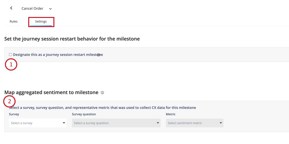Click the 'Designate this as a journey session' label
The width and height of the screenshot is (289, 144).
pyautogui.click(x=58, y=55)
